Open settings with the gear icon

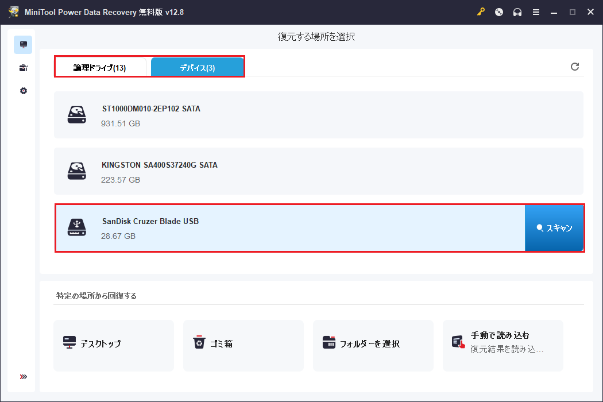22,90
